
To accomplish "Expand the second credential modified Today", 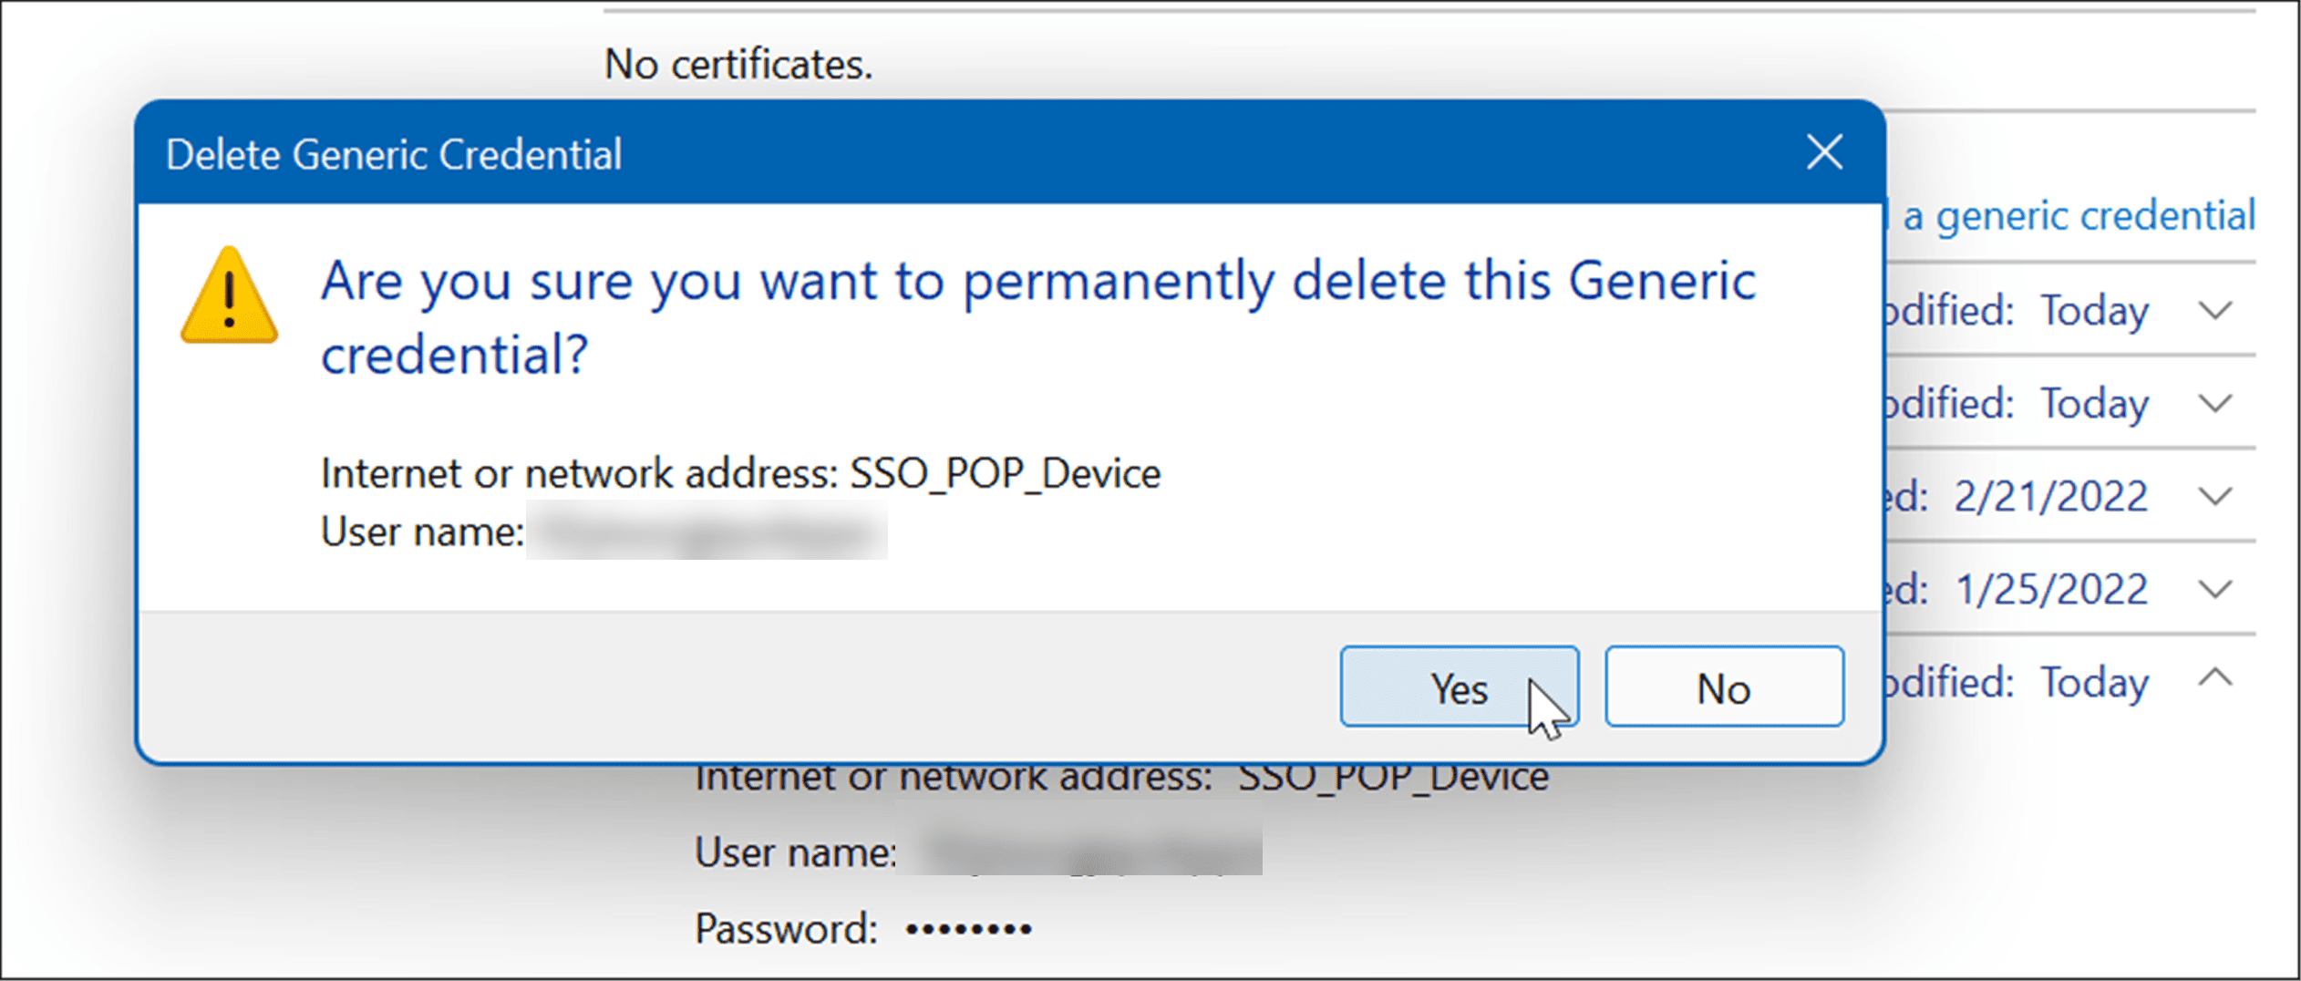I will (2213, 404).
